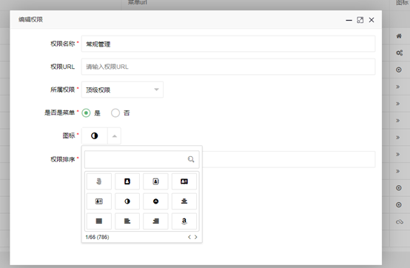The image size is (410, 268).
Task: Click the 图标 field label
Action: [x=69, y=135]
